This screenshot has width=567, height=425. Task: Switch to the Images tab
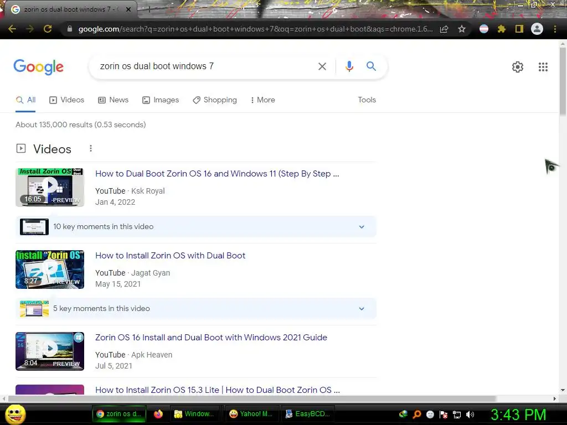(161, 100)
